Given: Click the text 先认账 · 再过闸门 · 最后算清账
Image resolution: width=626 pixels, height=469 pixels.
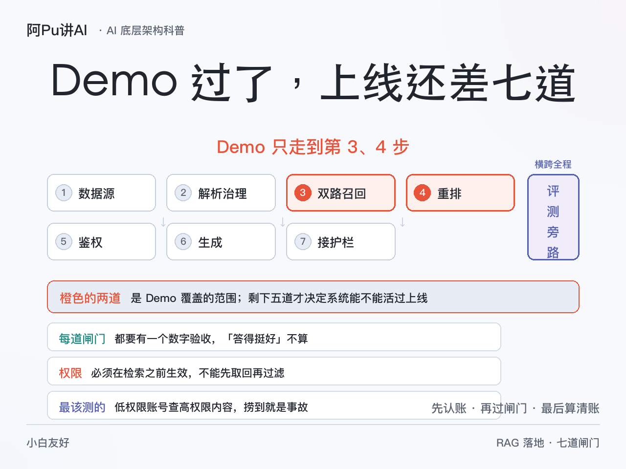Looking at the screenshot, I should coord(515,408).
